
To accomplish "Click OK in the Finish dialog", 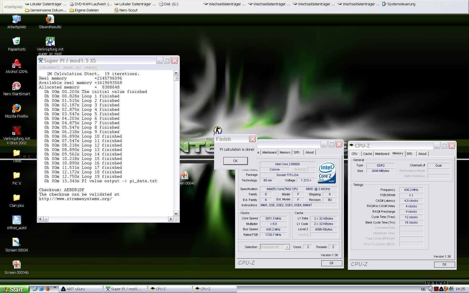I will (x=235, y=161).
